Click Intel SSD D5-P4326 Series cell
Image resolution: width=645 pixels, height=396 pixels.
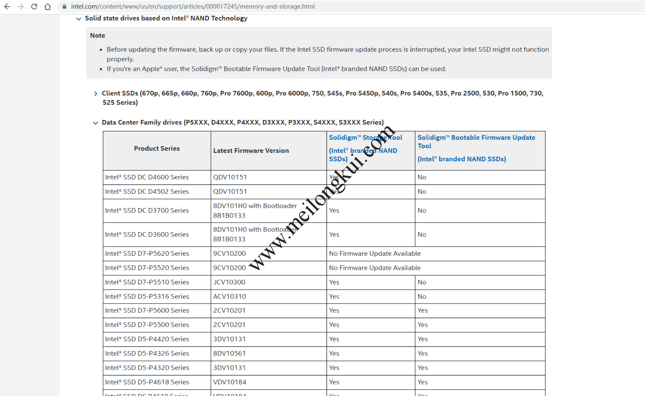pyautogui.click(x=157, y=353)
